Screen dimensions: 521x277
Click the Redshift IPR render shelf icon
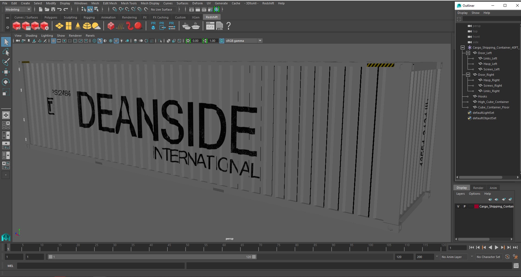[35, 26]
